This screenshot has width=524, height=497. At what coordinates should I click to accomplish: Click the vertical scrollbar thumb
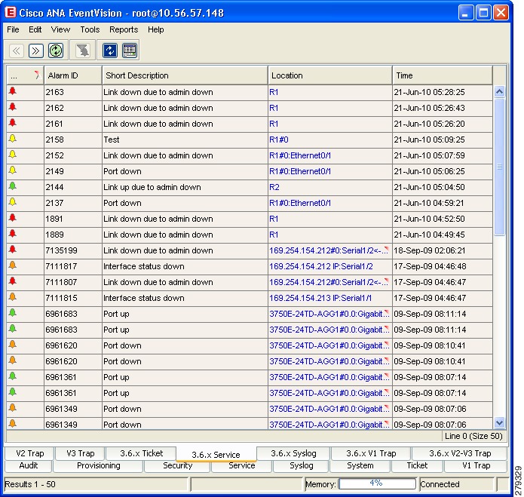(499, 167)
